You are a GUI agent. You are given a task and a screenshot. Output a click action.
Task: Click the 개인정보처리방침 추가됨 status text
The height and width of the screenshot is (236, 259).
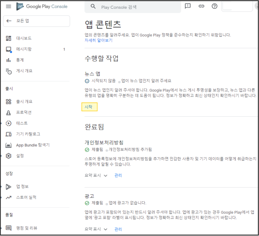[x=130, y=150]
